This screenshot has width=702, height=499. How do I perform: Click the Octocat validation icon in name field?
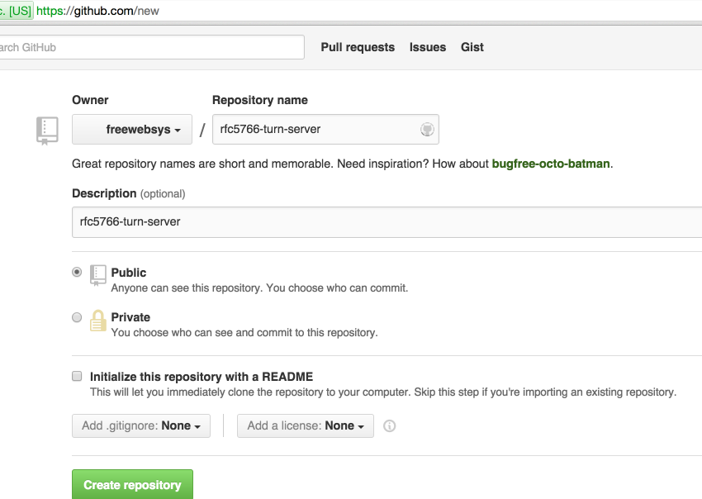pos(427,130)
